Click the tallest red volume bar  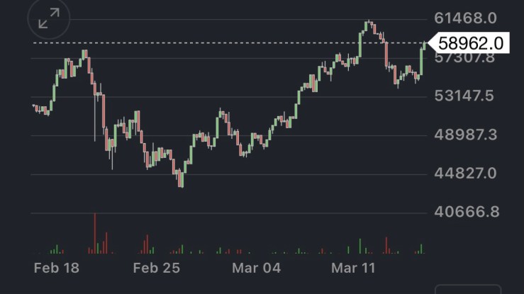click(x=94, y=232)
